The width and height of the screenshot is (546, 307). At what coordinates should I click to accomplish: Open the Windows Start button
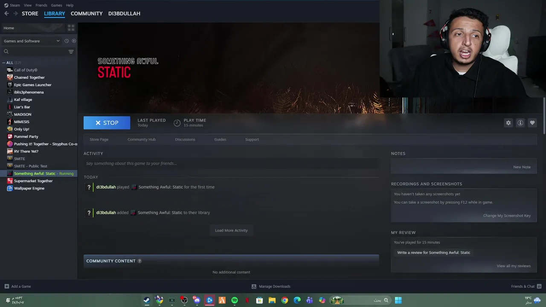(398, 300)
